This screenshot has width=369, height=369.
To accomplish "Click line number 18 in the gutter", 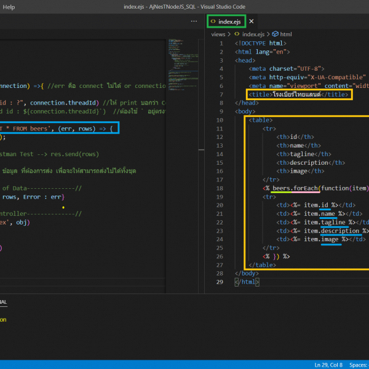I will pyautogui.click(x=220, y=188).
